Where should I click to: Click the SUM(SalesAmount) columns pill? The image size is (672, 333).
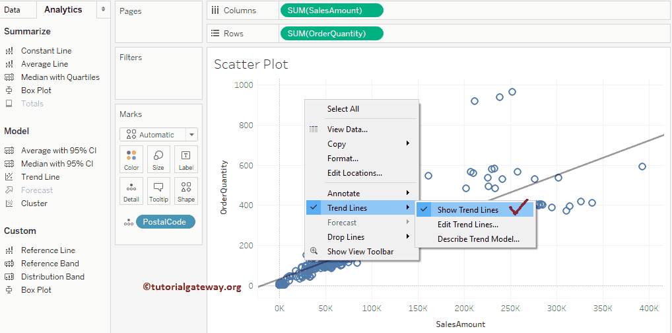[331, 11]
